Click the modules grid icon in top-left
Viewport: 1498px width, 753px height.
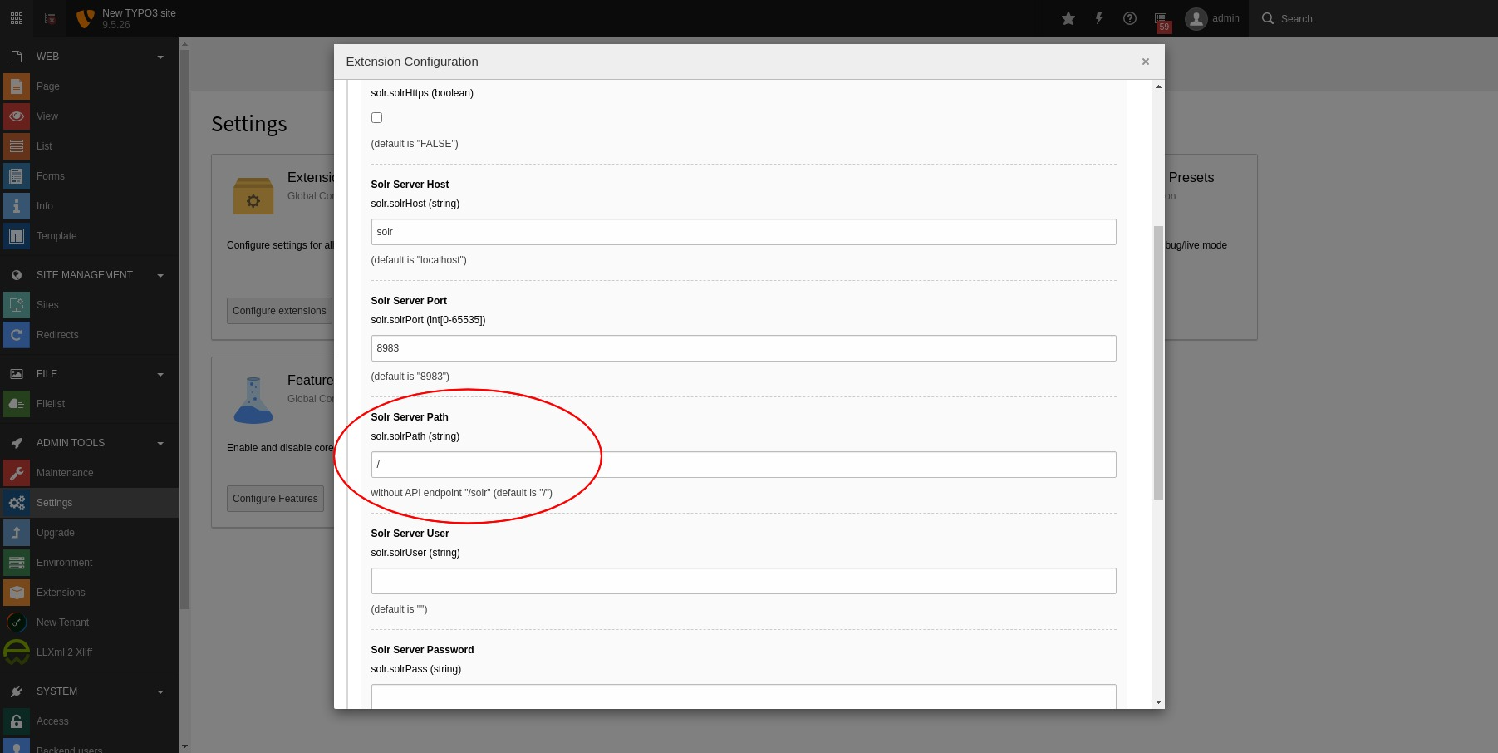17,18
